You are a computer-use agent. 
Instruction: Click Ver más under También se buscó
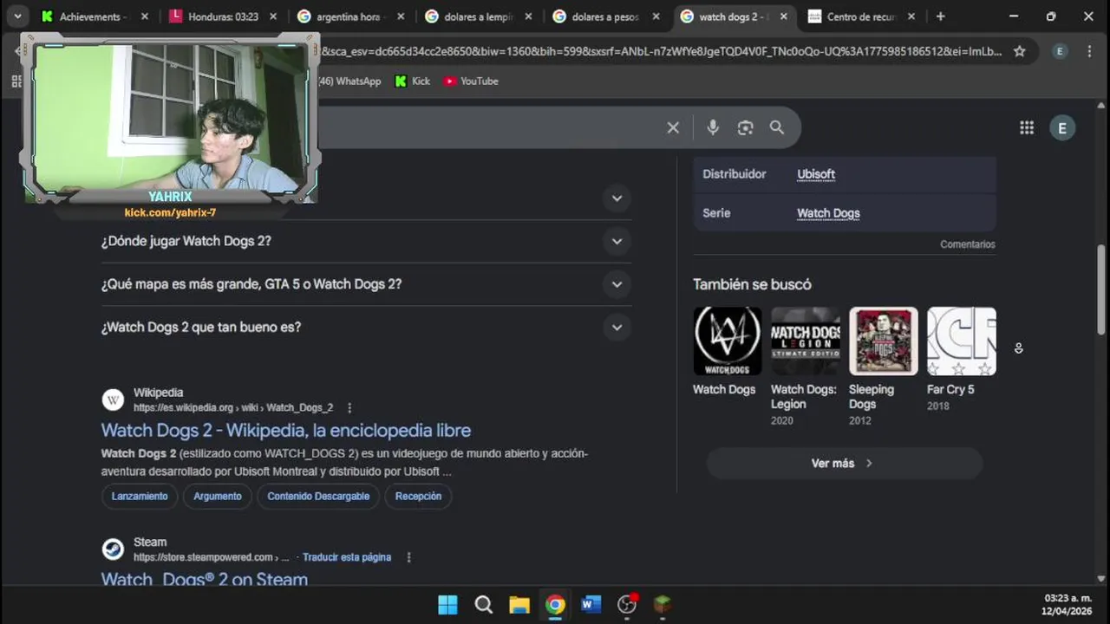click(x=844, y=464)
